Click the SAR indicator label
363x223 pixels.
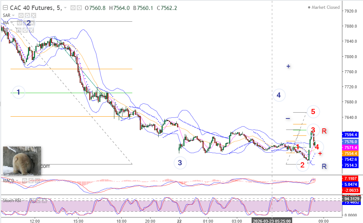[x=7, y=15]
